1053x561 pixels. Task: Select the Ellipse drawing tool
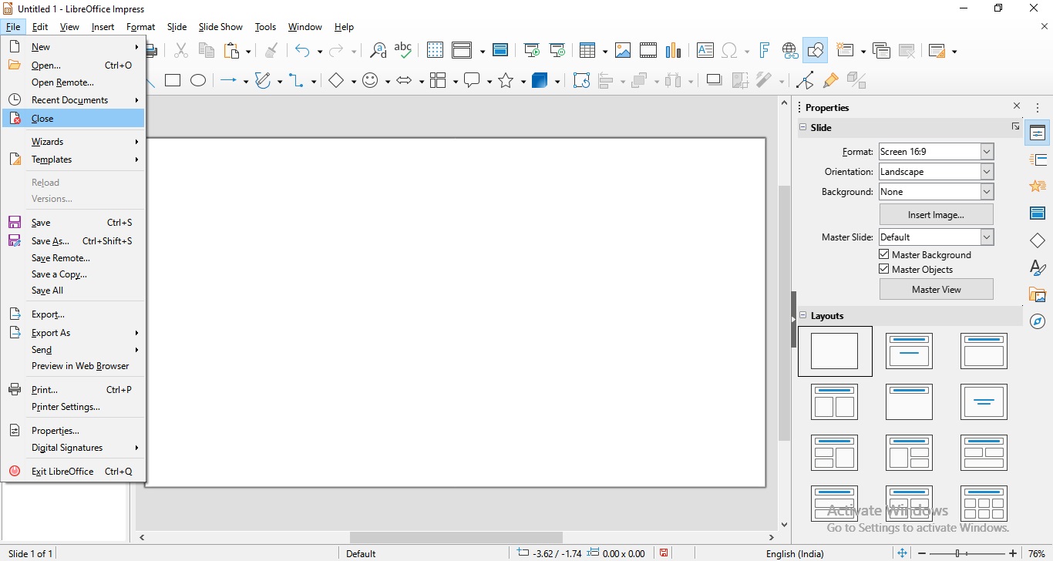pos(198,80)
